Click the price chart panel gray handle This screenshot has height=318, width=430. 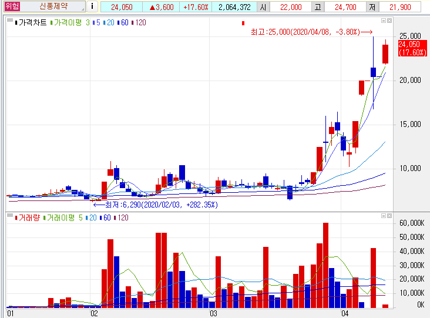9,20
